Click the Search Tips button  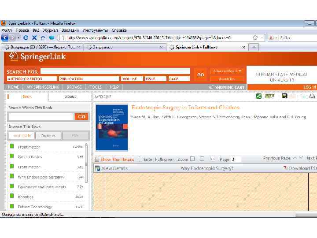pos(227,79)
